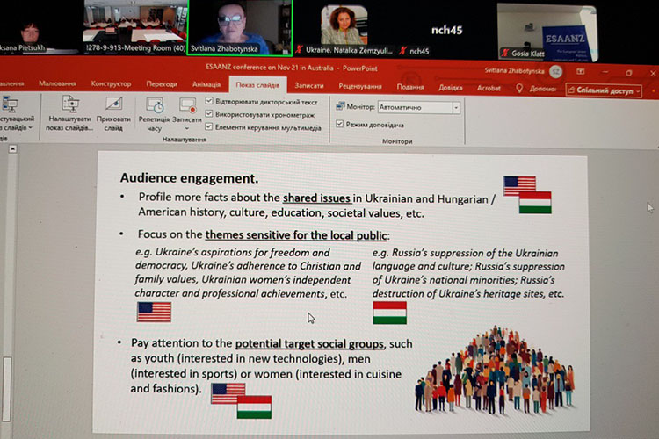Select Svitlana Zhabotynska's video thumbnail
Screen dimensions: 659x439
240,24
